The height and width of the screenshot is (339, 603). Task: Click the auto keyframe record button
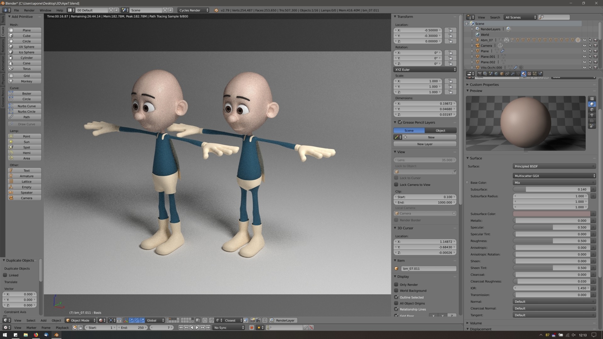[252, 327]
